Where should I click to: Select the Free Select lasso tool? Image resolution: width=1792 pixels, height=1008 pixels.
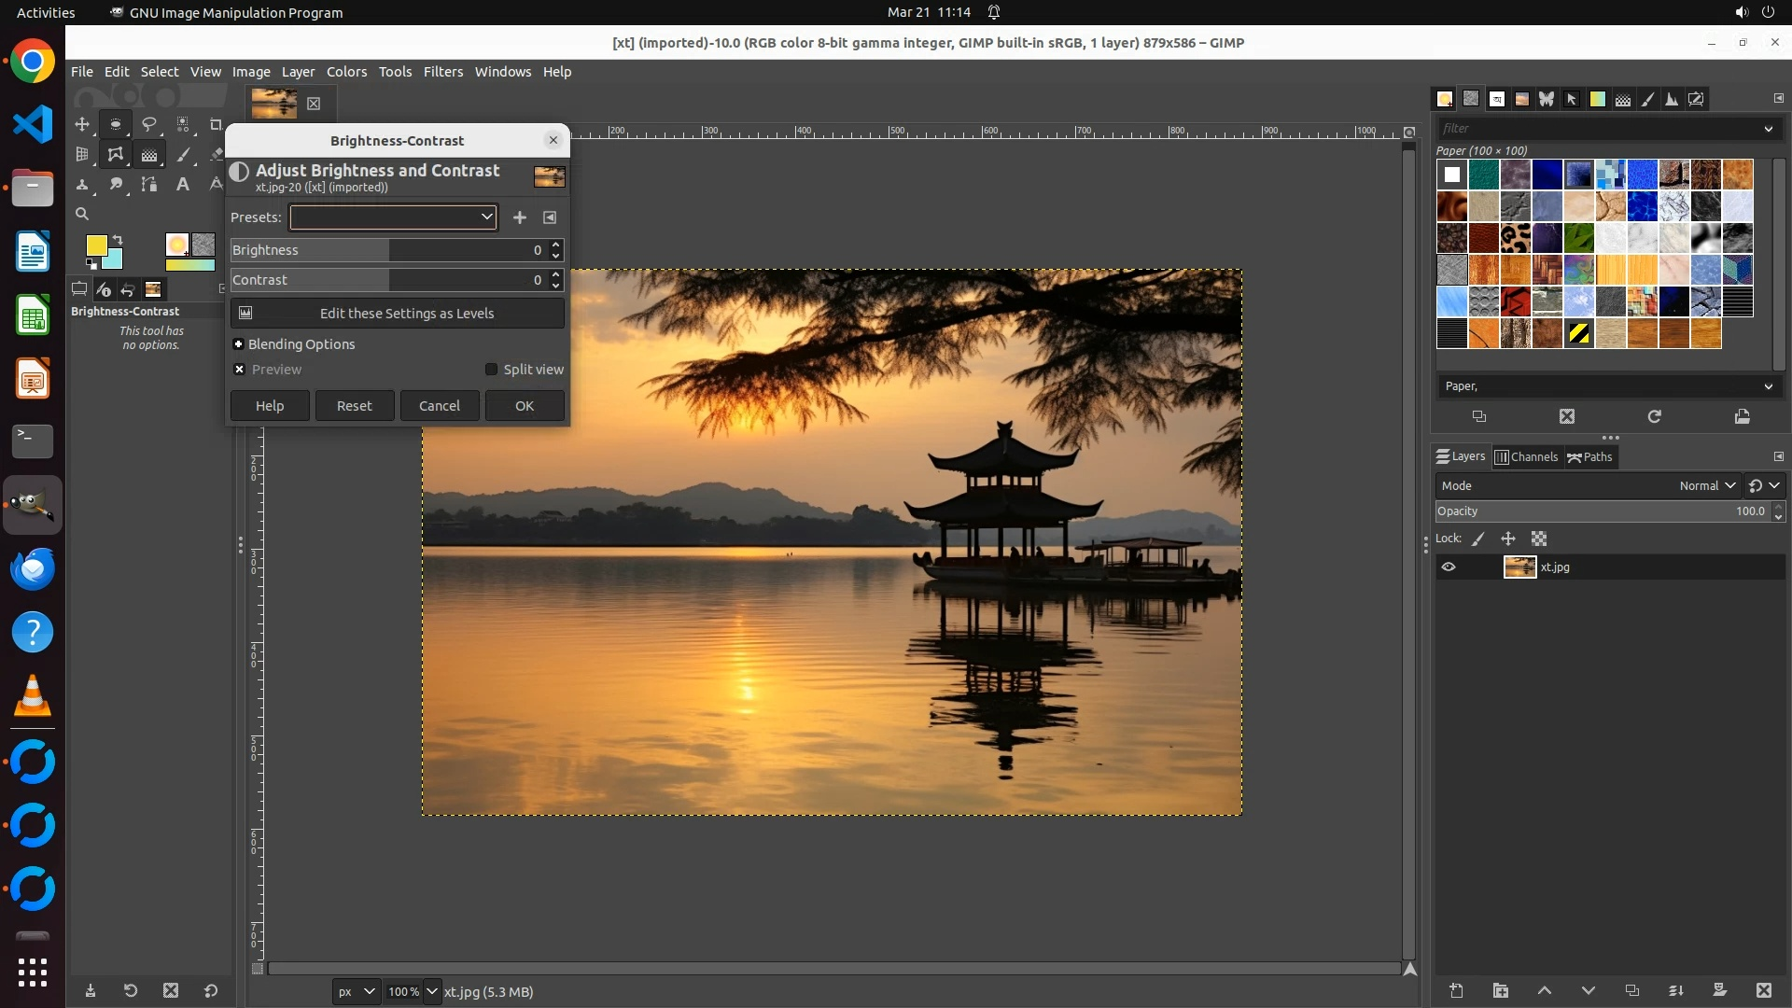point(148,124)
